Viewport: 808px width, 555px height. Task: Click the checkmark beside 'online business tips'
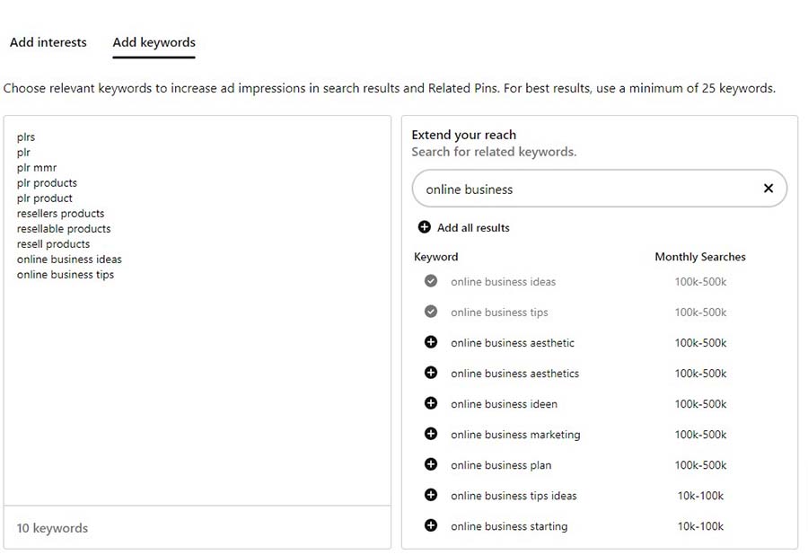431,312
